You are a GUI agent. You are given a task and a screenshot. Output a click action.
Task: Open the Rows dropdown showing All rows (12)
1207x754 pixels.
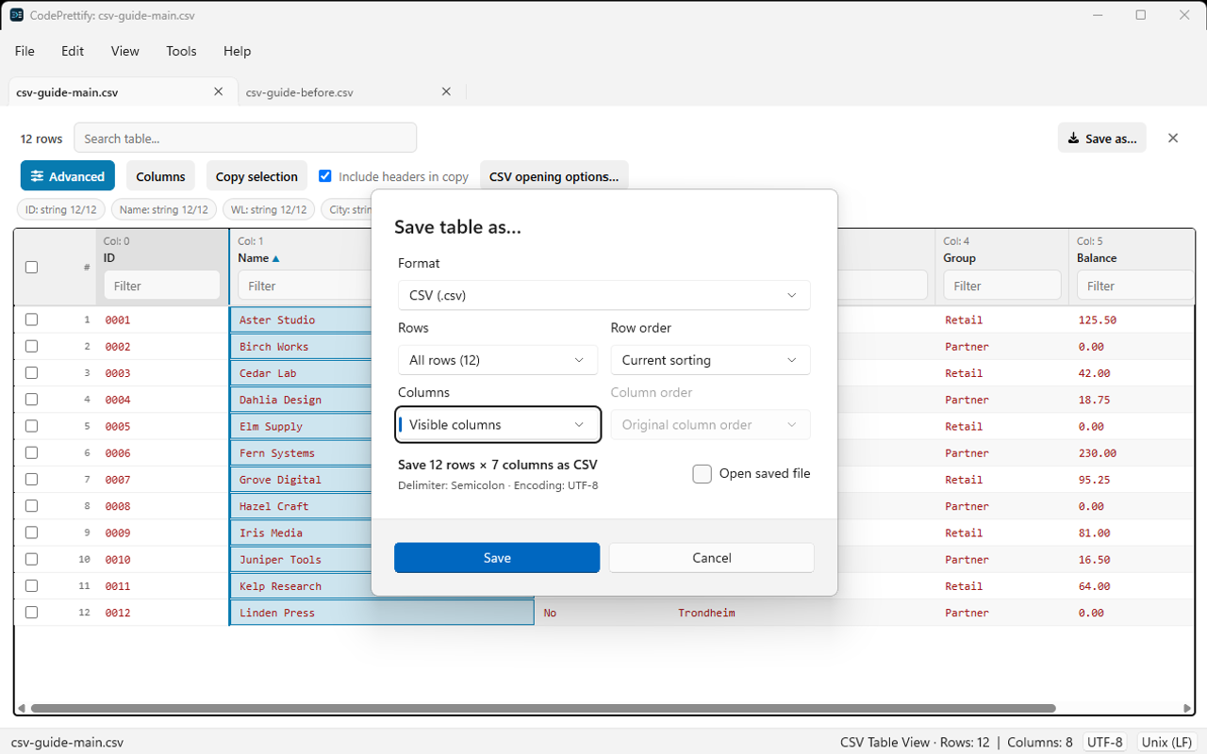498,360
